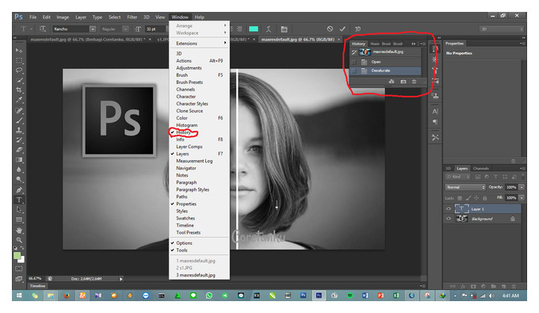Hide Background layer visibility eye
Screen dimensions: 539x313
[x=449, y=219]
